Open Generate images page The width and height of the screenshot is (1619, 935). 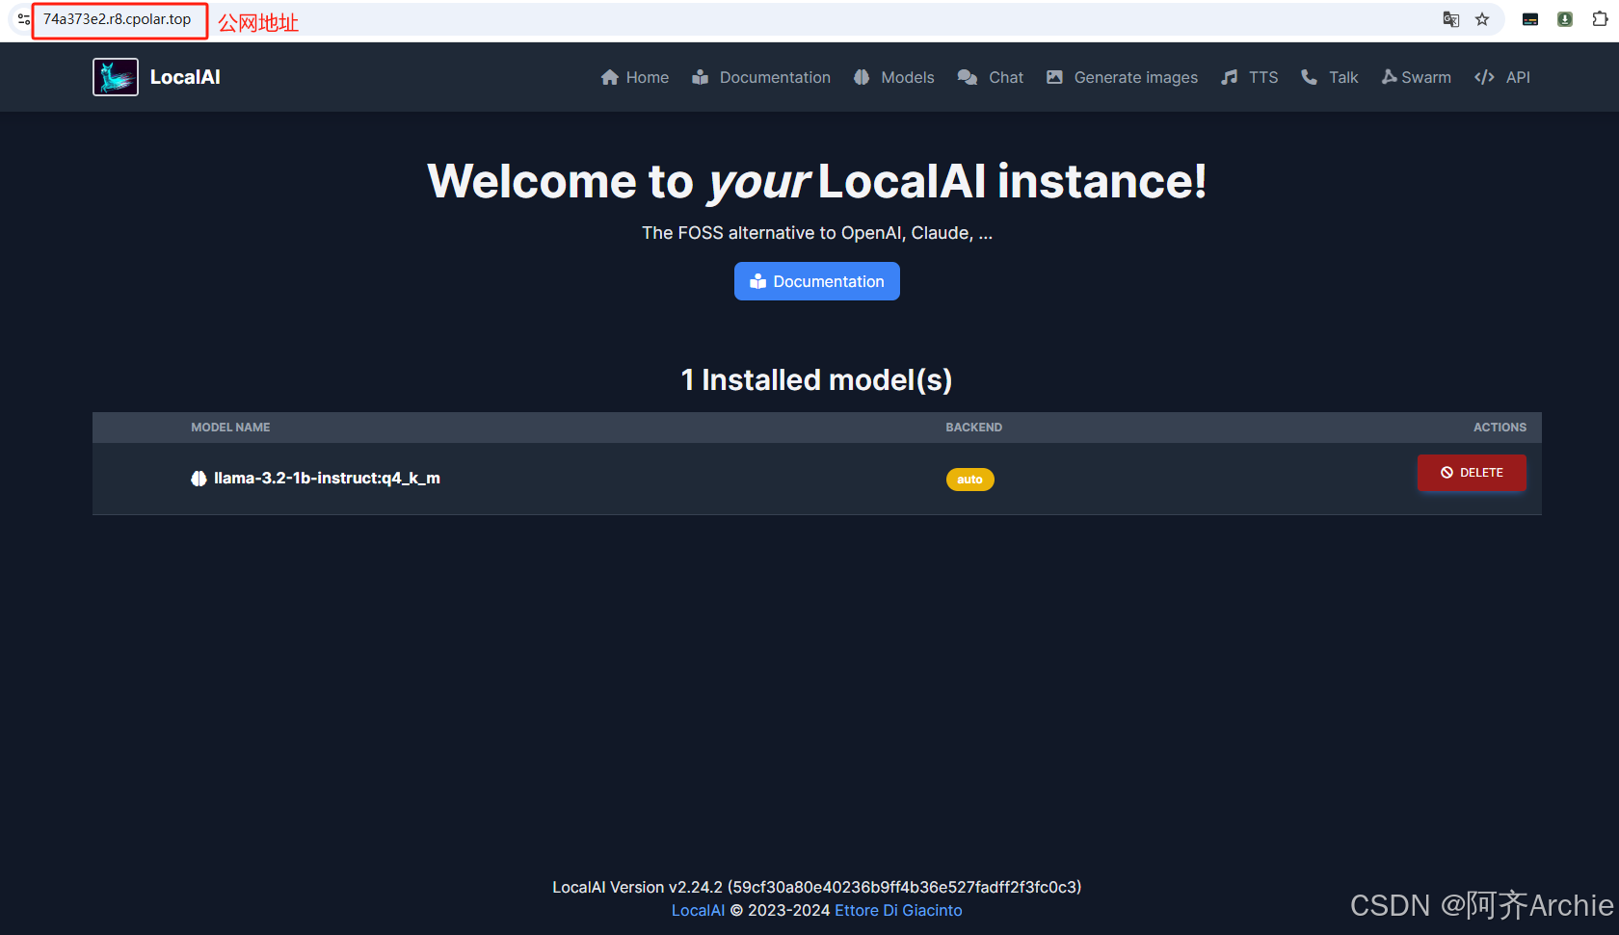pos(1123,77)
